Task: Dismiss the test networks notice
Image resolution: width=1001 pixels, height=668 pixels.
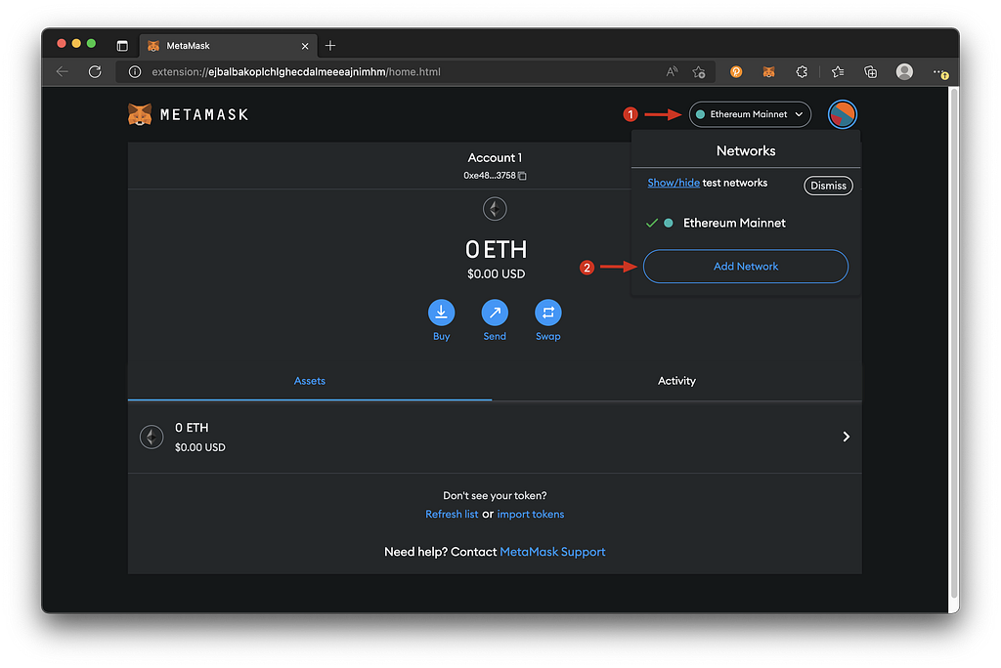Action: pyautogui.click(x=828, y=186)
